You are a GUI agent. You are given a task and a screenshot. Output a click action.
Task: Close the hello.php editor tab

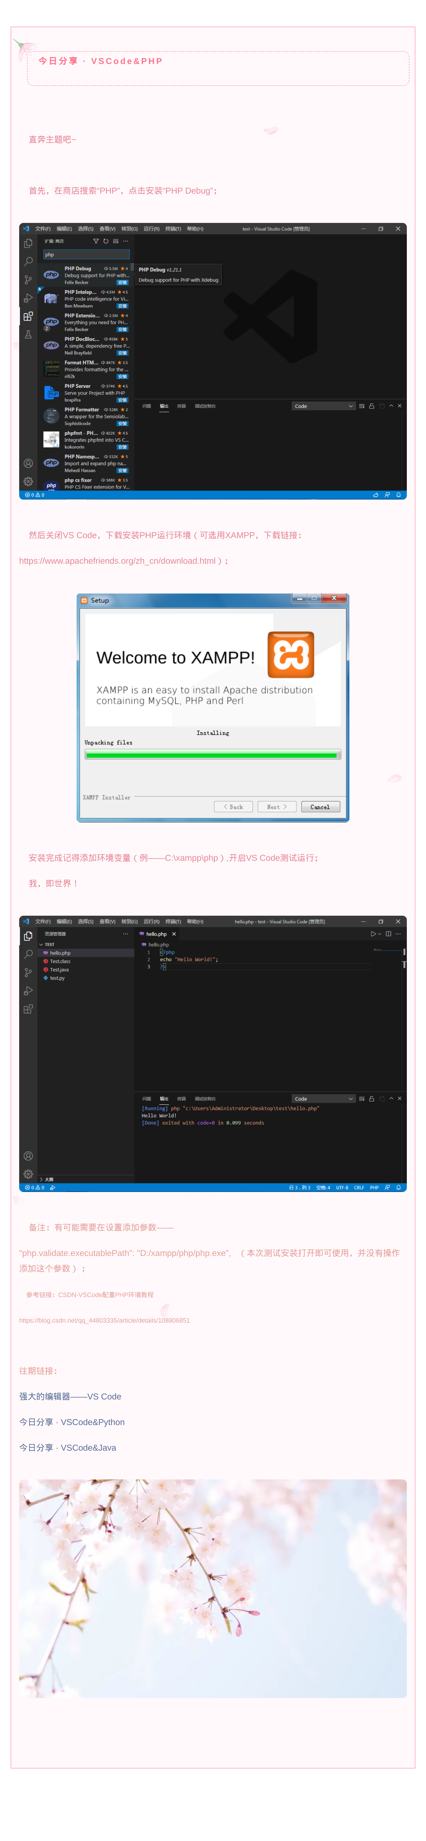pos(174,934)
